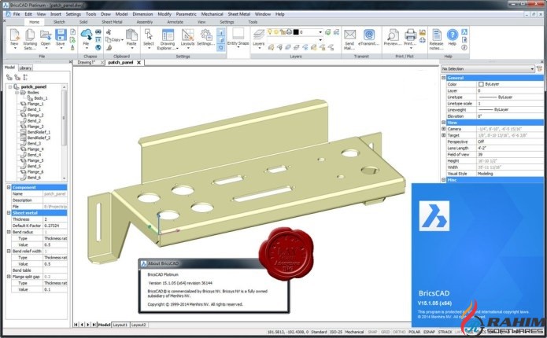Switch to the Annotate ribbon tab
This screenshot has height=338, width=547.
coord(176,21)
